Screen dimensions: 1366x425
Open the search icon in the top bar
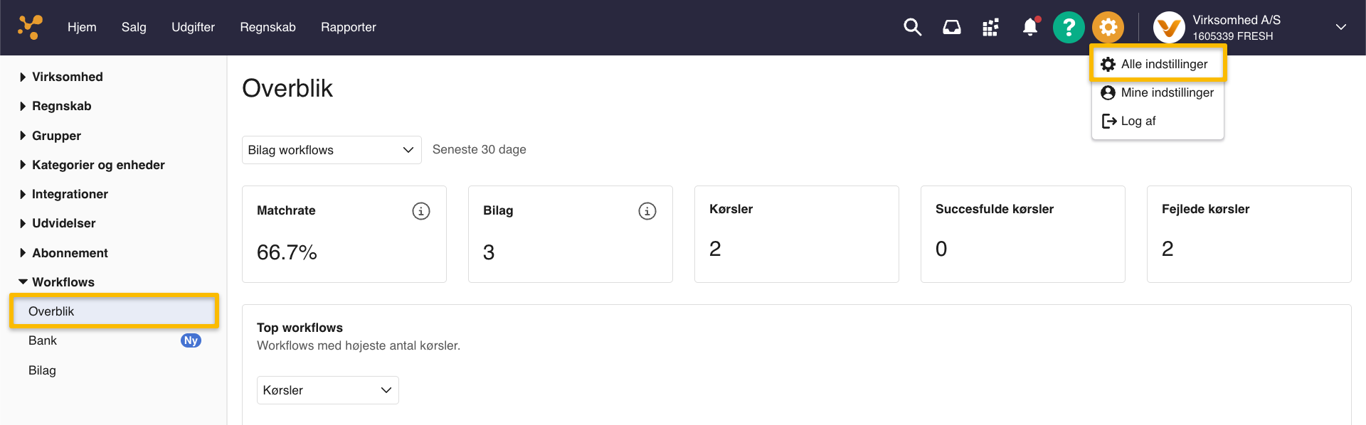912,27
